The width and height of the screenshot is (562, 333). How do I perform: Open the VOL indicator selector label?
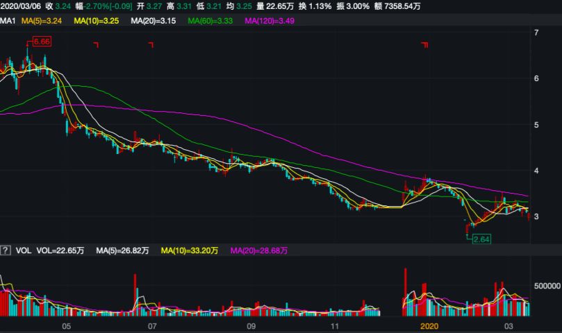click(23, 250)
